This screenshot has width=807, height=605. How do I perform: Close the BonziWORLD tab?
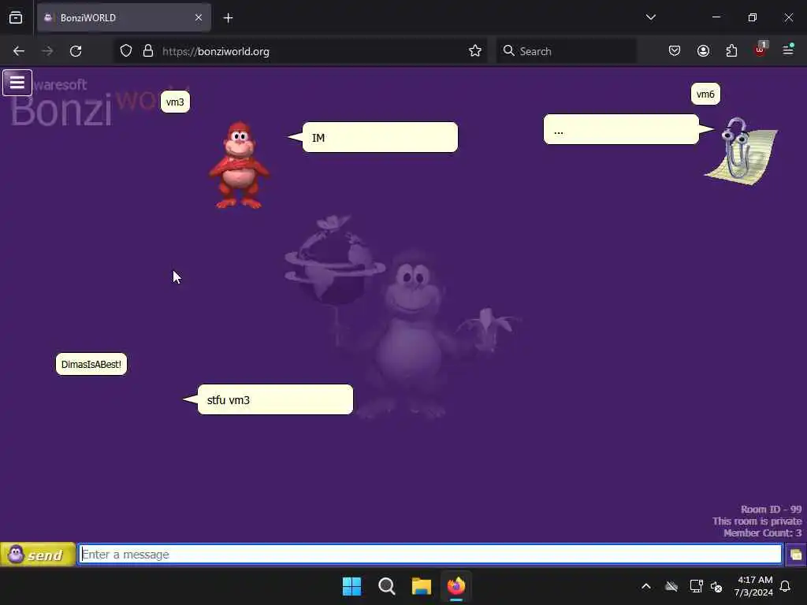tap(199, 17)
